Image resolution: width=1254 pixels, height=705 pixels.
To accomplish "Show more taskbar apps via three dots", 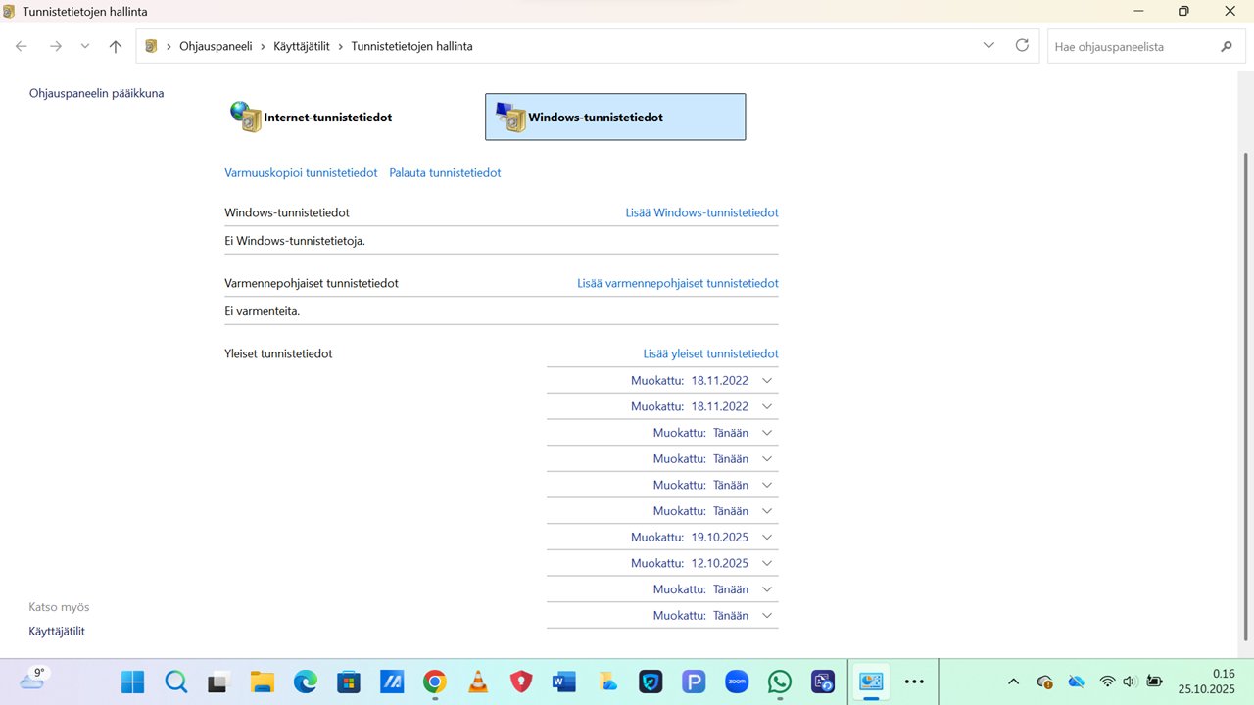I will tap(914, 681).
